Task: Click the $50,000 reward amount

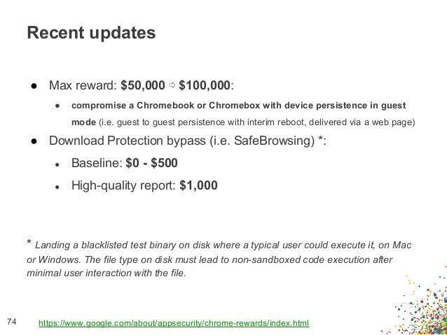Action: tap(143, 86)
